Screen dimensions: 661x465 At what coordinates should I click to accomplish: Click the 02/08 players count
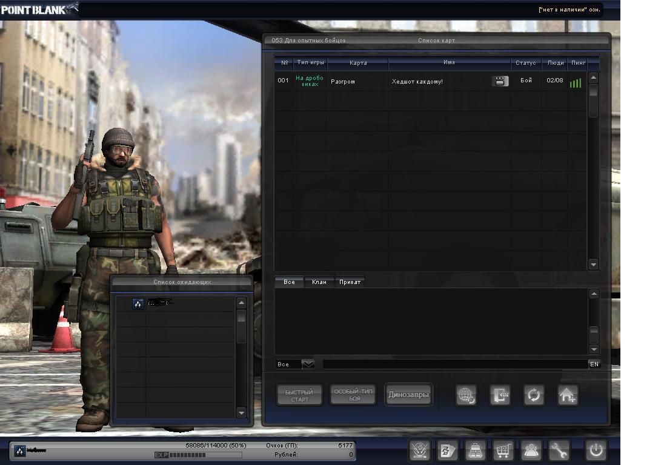555,81
